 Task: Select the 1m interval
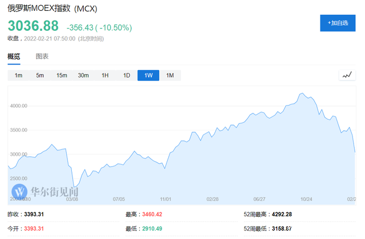coord(18,75)
